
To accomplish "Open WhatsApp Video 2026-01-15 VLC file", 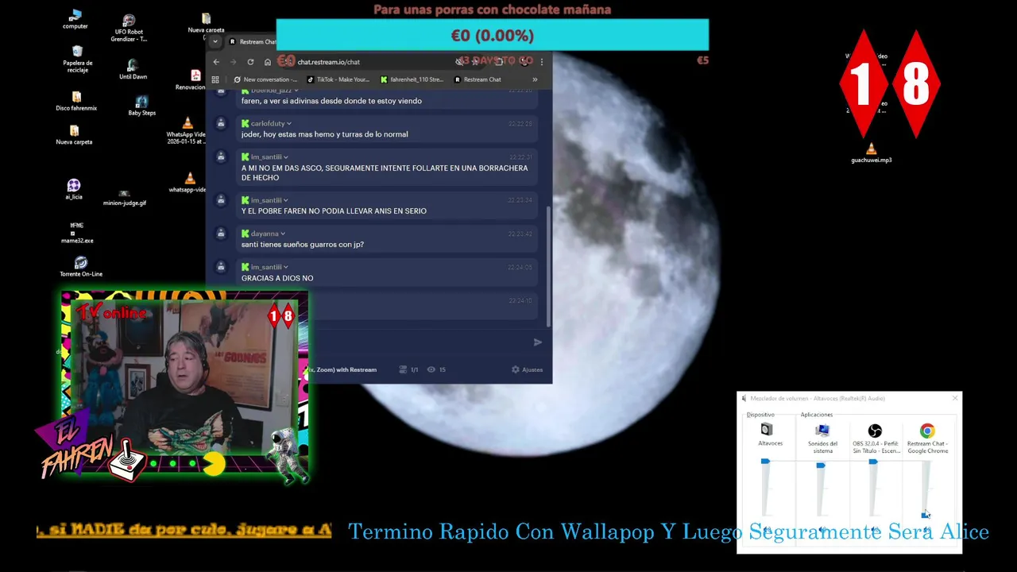I will [187, 131].
